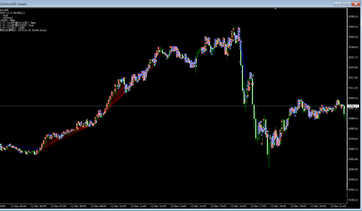This screenshot has height=211, width=362.
Task: Click the current price label 4298.71
Action: pos(354,106)
